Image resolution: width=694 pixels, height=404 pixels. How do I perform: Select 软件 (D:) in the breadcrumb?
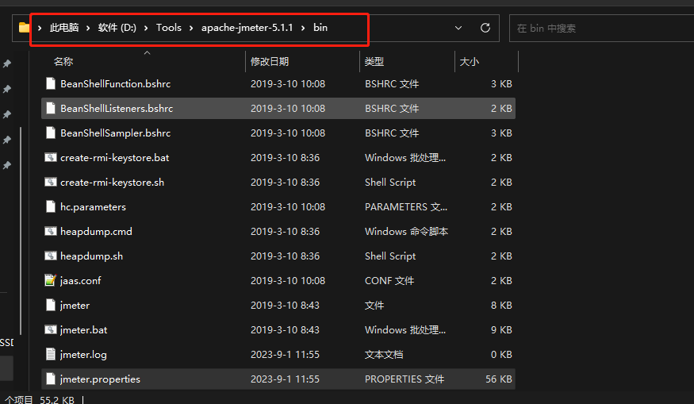tap(117, 28)
